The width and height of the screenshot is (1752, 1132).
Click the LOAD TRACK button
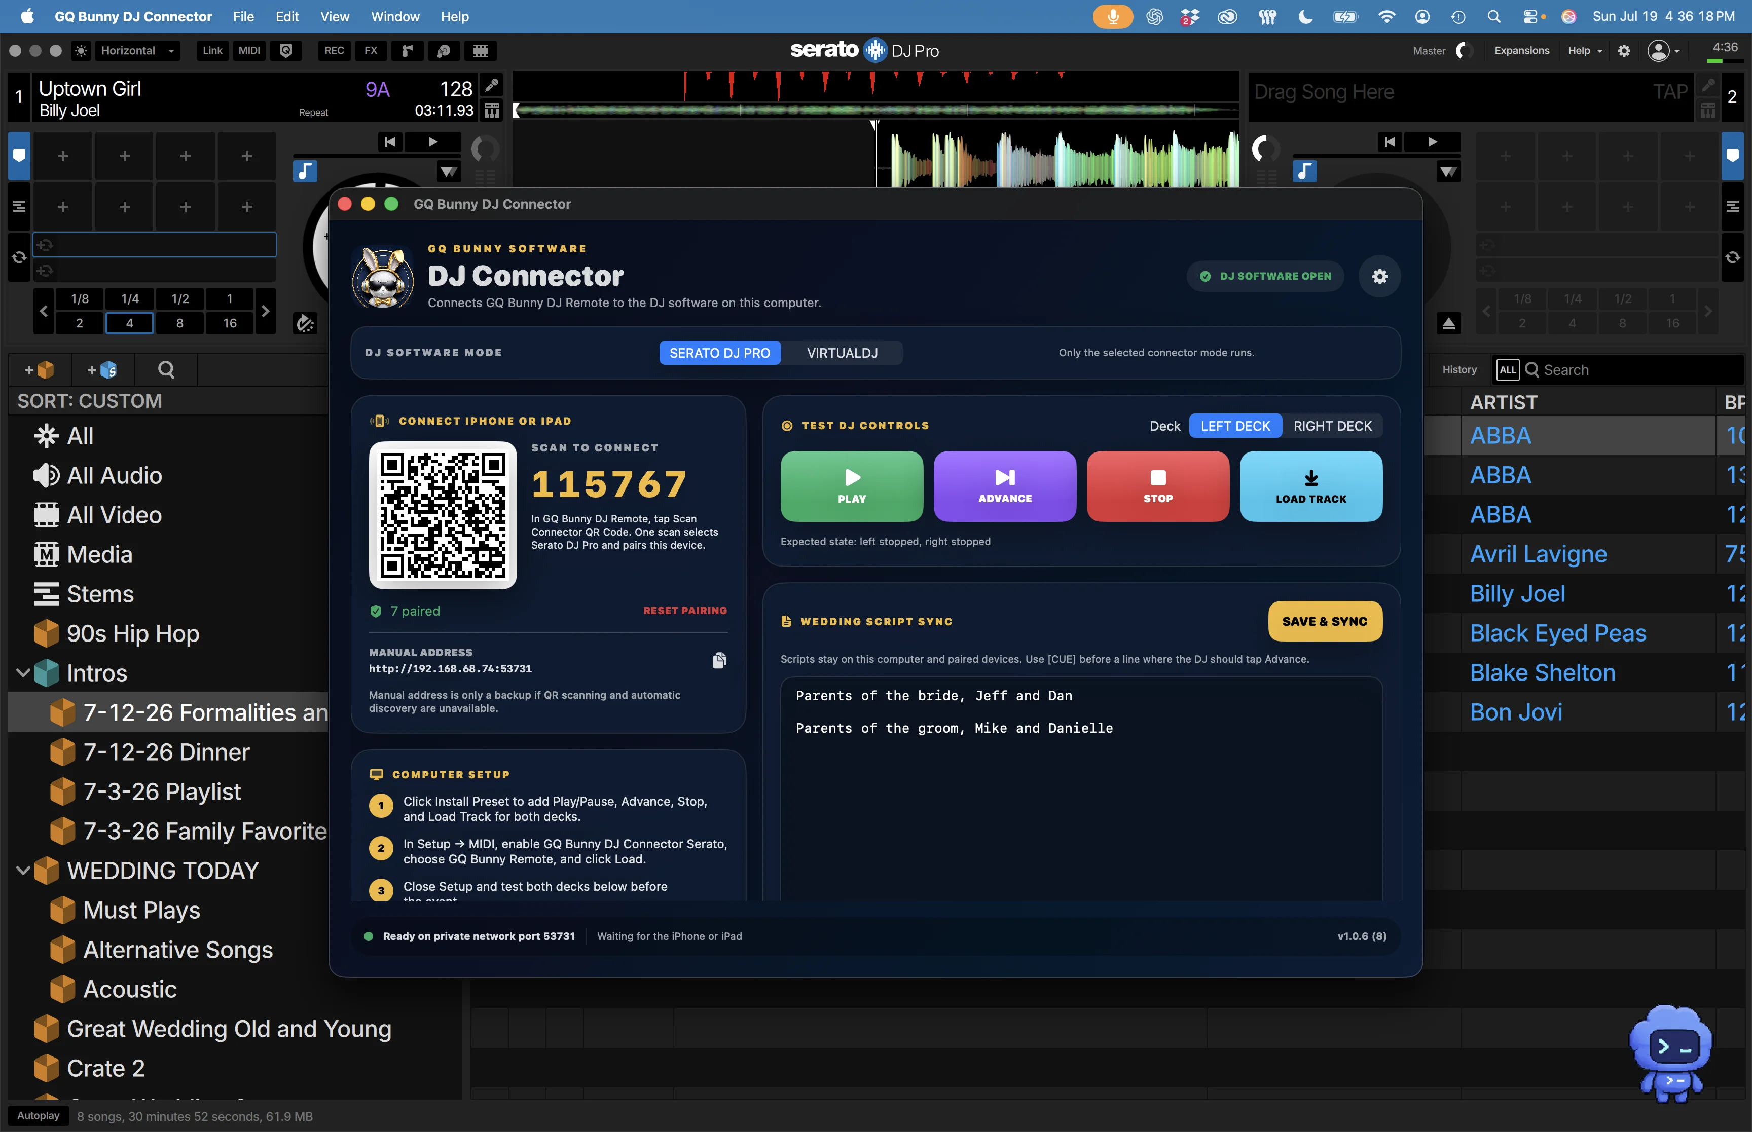[x=1311, y=486]
